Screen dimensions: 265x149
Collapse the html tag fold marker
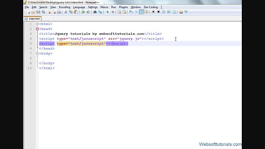[37, 24]
